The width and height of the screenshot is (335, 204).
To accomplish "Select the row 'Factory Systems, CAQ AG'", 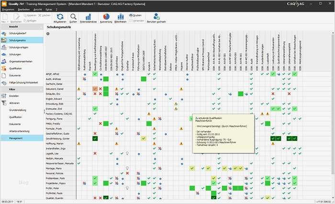I will click(x=61, y=114).
